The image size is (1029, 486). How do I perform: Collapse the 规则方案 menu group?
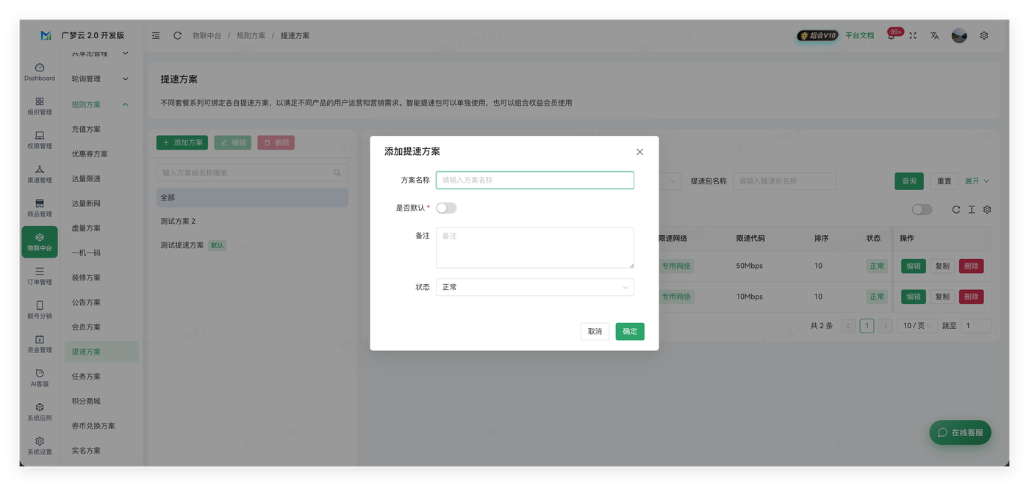pyautogui.click(x=100, y=104)
